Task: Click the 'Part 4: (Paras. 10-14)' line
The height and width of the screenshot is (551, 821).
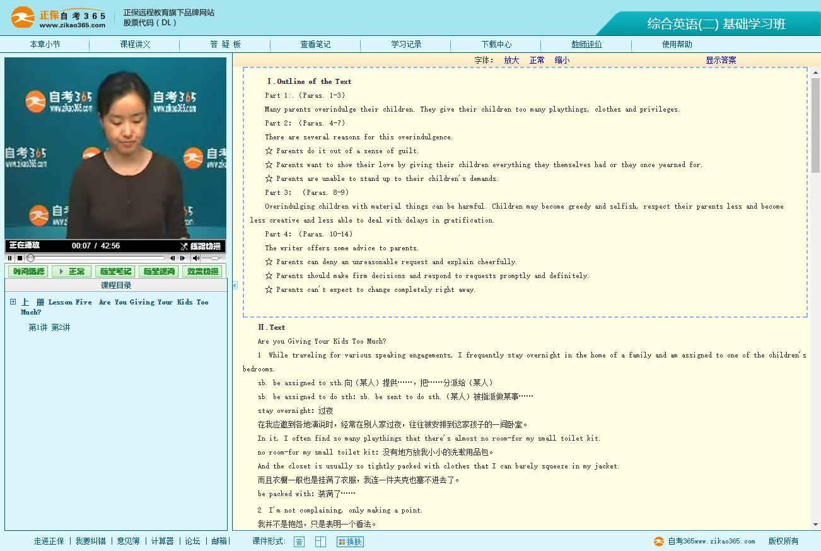Action: point(309,234)
